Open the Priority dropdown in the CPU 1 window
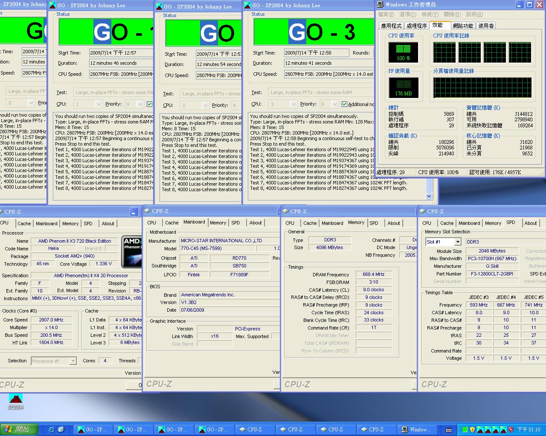The height and width of the screenshot is (436, 546). tap(139, 104)
